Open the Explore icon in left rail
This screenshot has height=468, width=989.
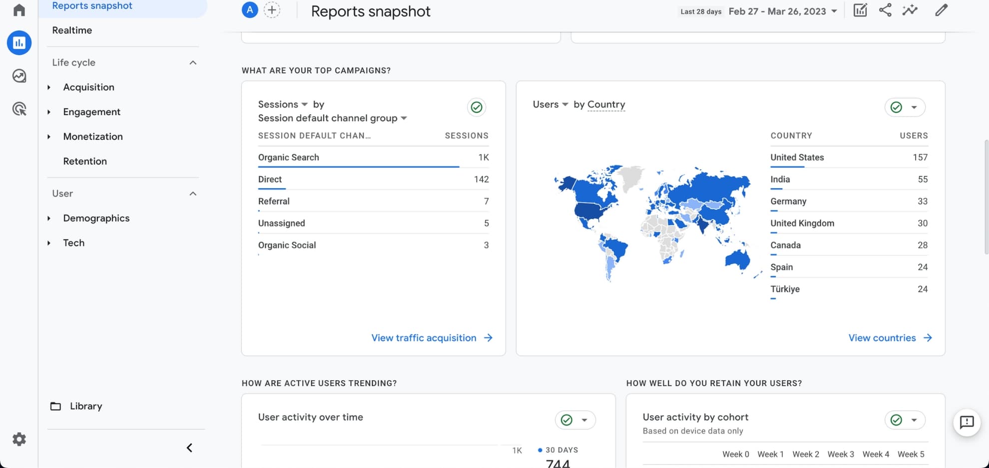coord(19,76)
